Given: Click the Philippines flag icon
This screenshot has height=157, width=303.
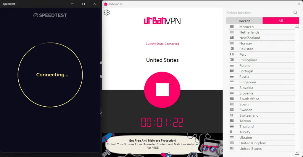Looking at the screenshot, I should pos(231,60).
